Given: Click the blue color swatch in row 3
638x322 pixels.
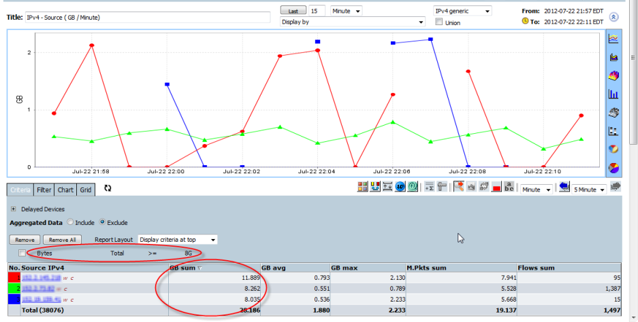Looking at the screenshot, I should (x=14, y=300).
